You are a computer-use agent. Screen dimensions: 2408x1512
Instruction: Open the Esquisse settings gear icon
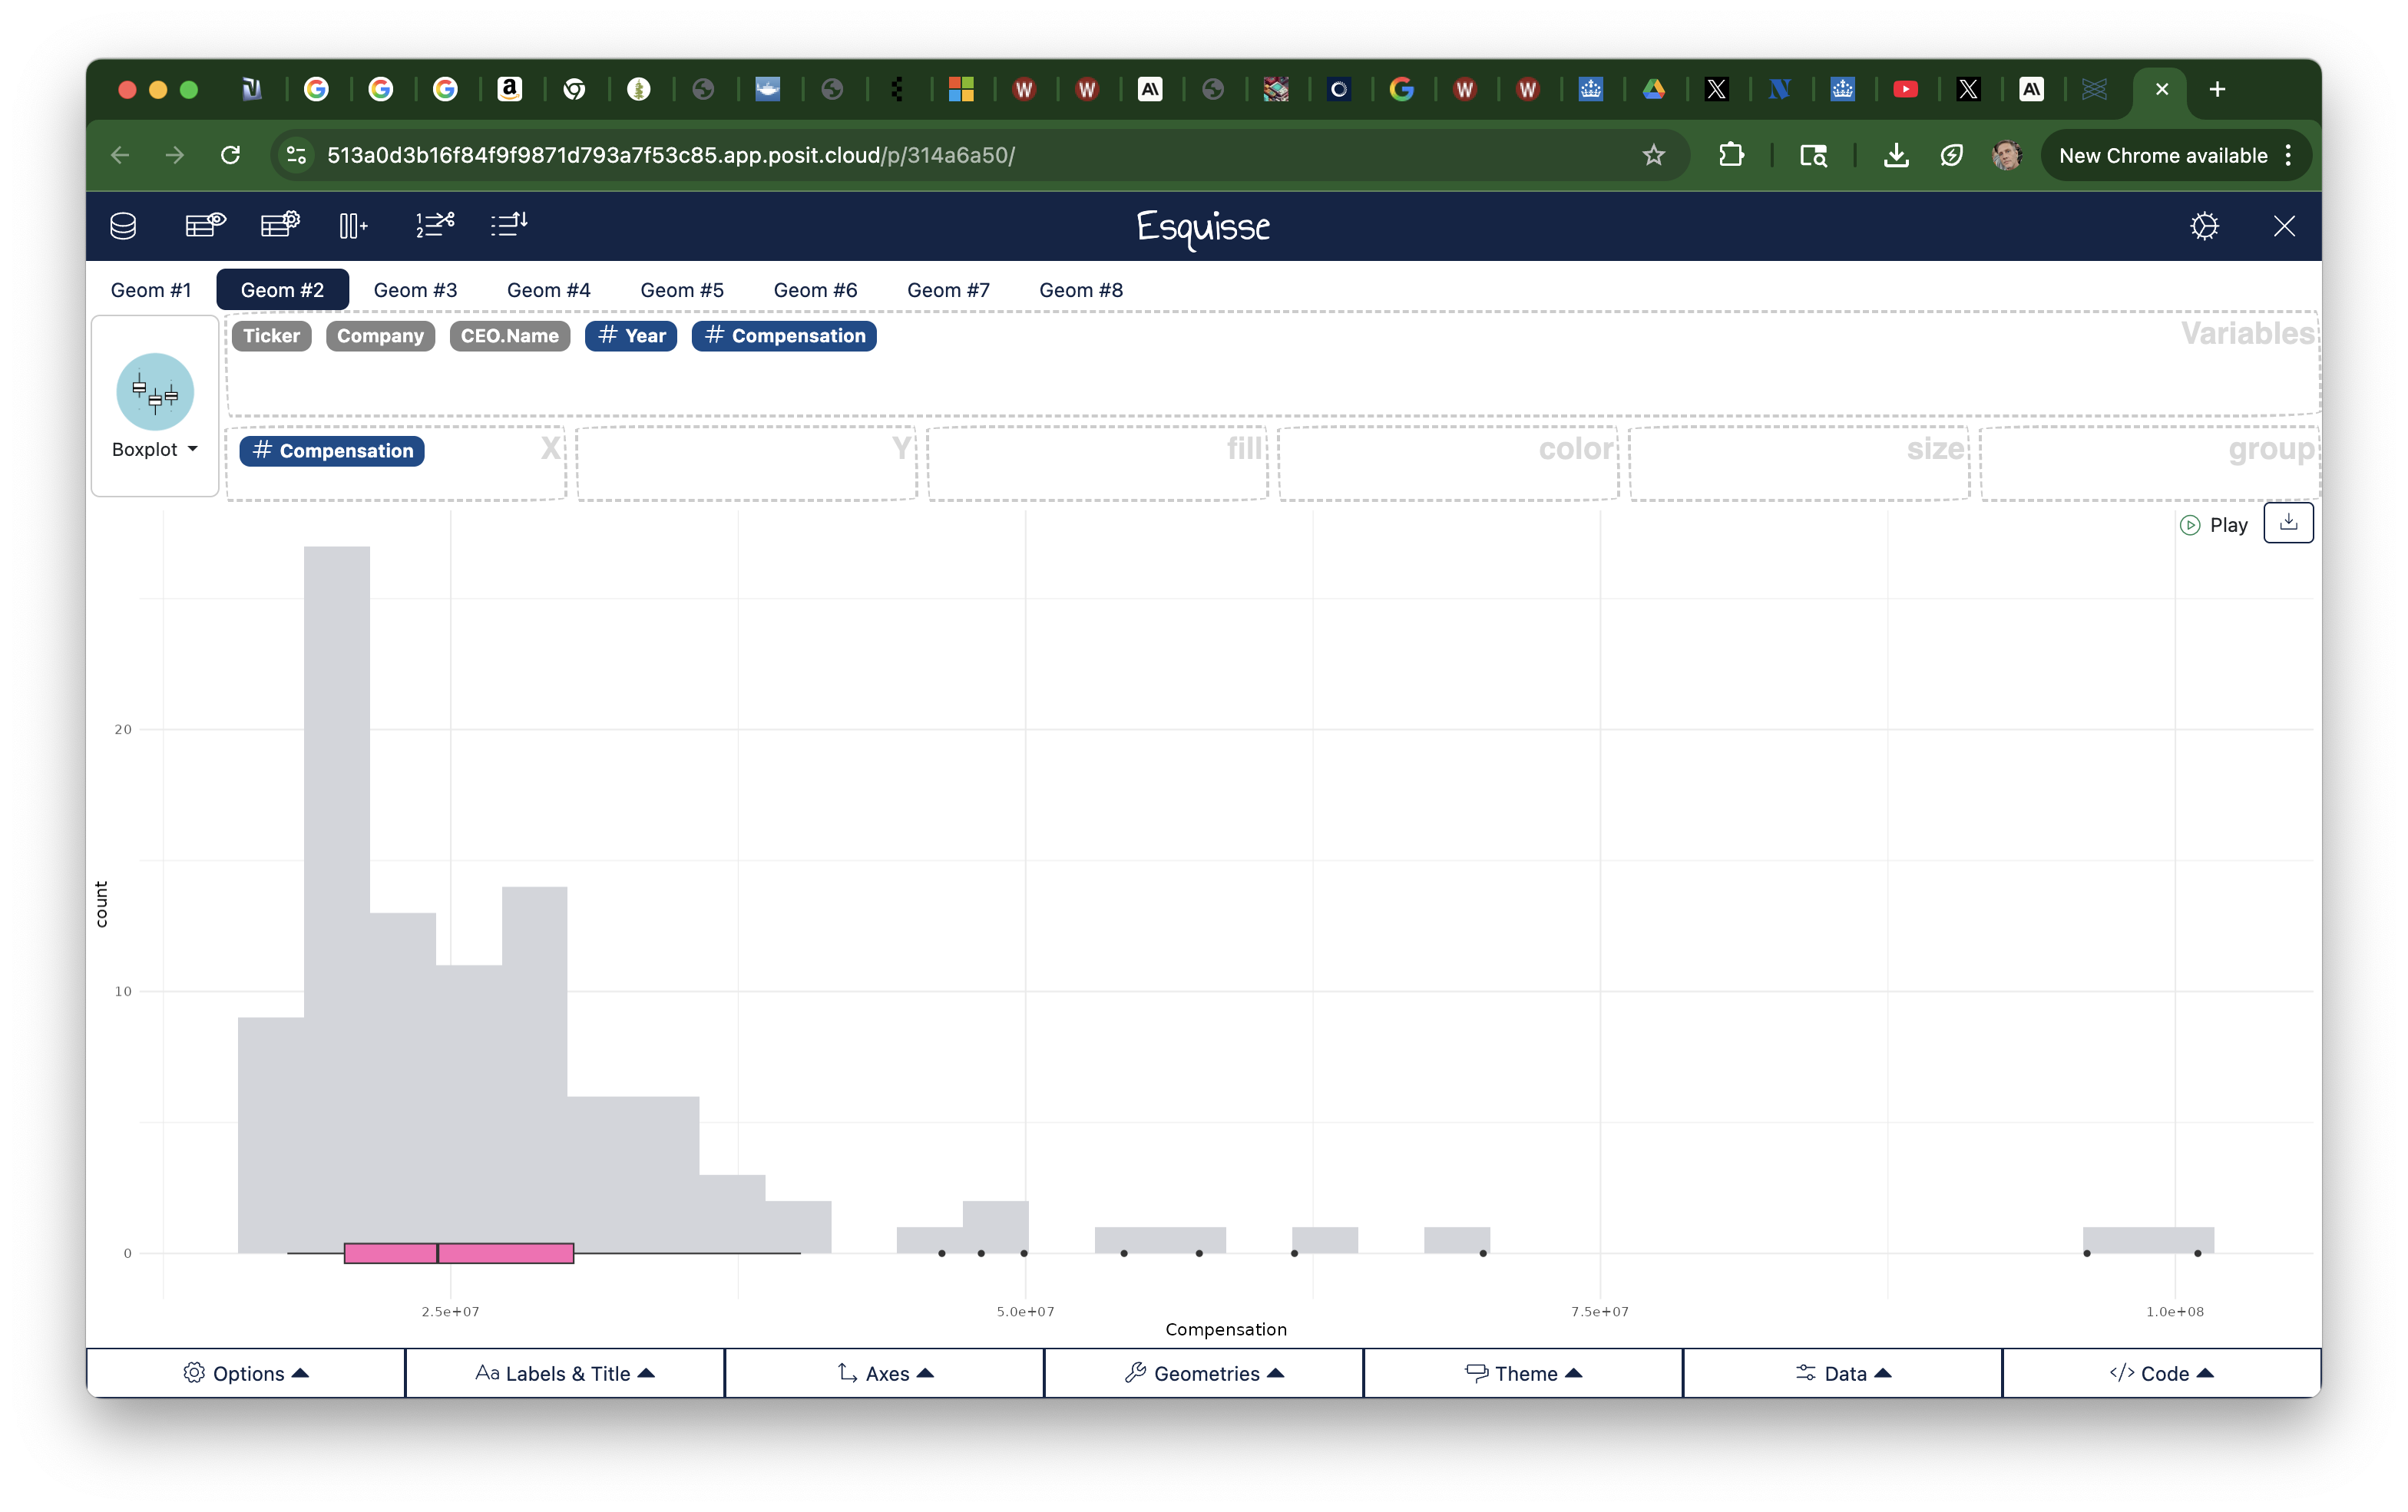click(2204, 226)
